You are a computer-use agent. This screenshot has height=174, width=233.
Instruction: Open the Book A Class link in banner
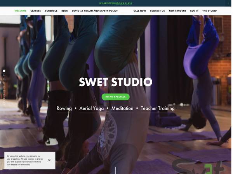[x=123, y=3]
